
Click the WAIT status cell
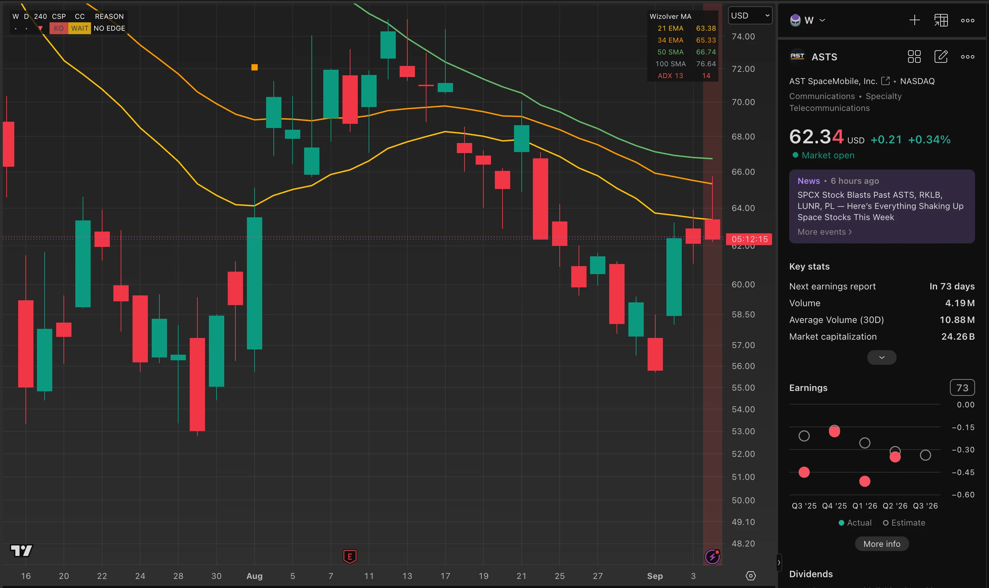(80, 28)
